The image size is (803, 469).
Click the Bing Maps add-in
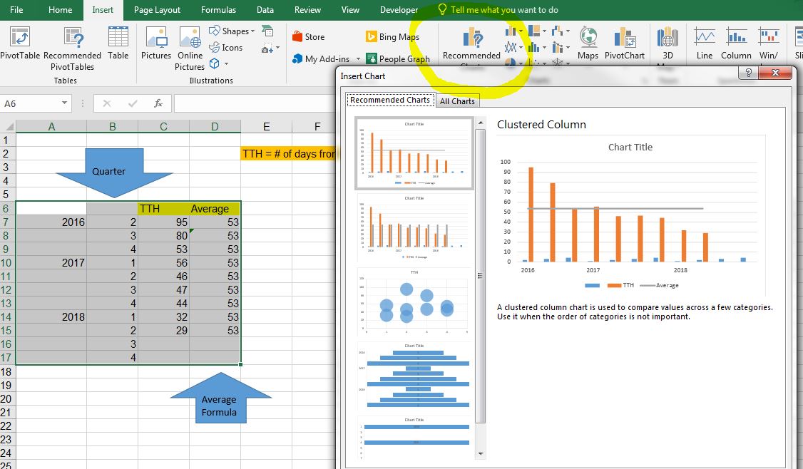371,37
